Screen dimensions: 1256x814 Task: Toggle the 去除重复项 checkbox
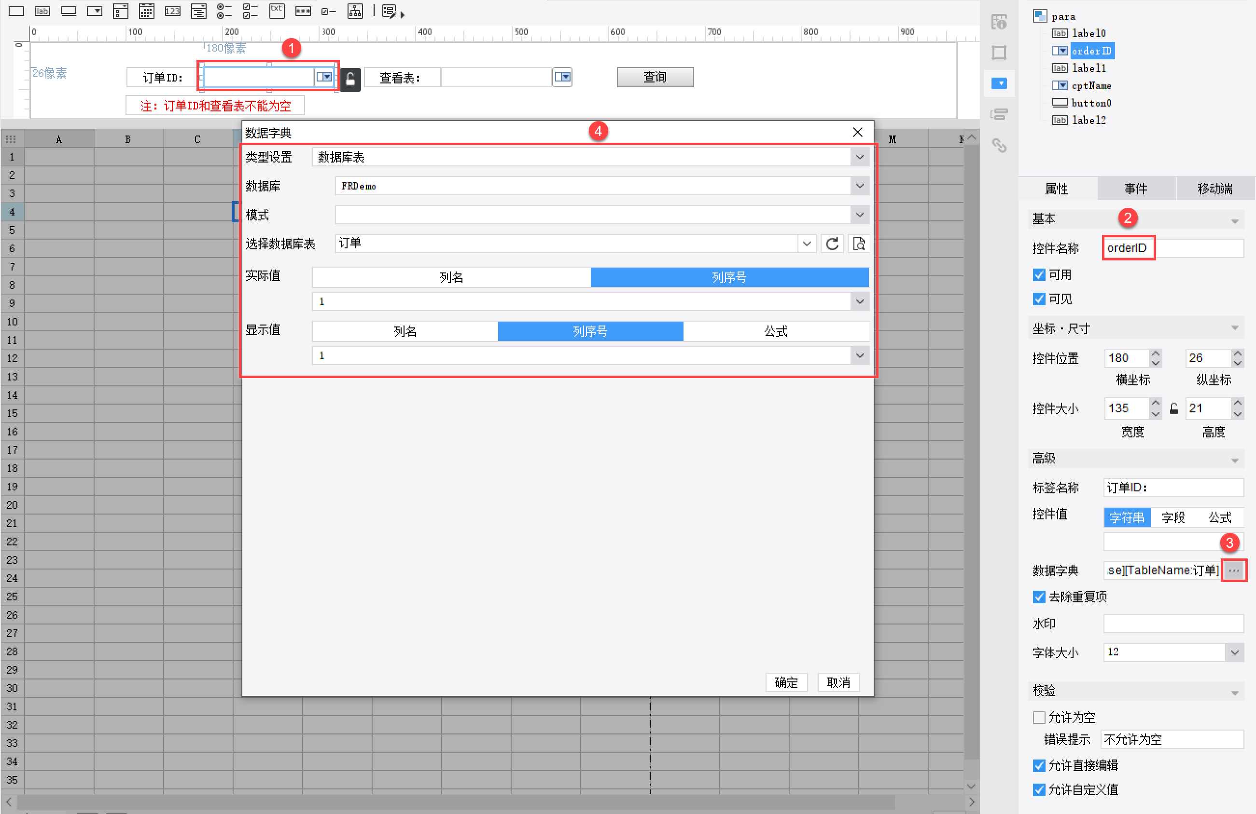(1039, 597)
